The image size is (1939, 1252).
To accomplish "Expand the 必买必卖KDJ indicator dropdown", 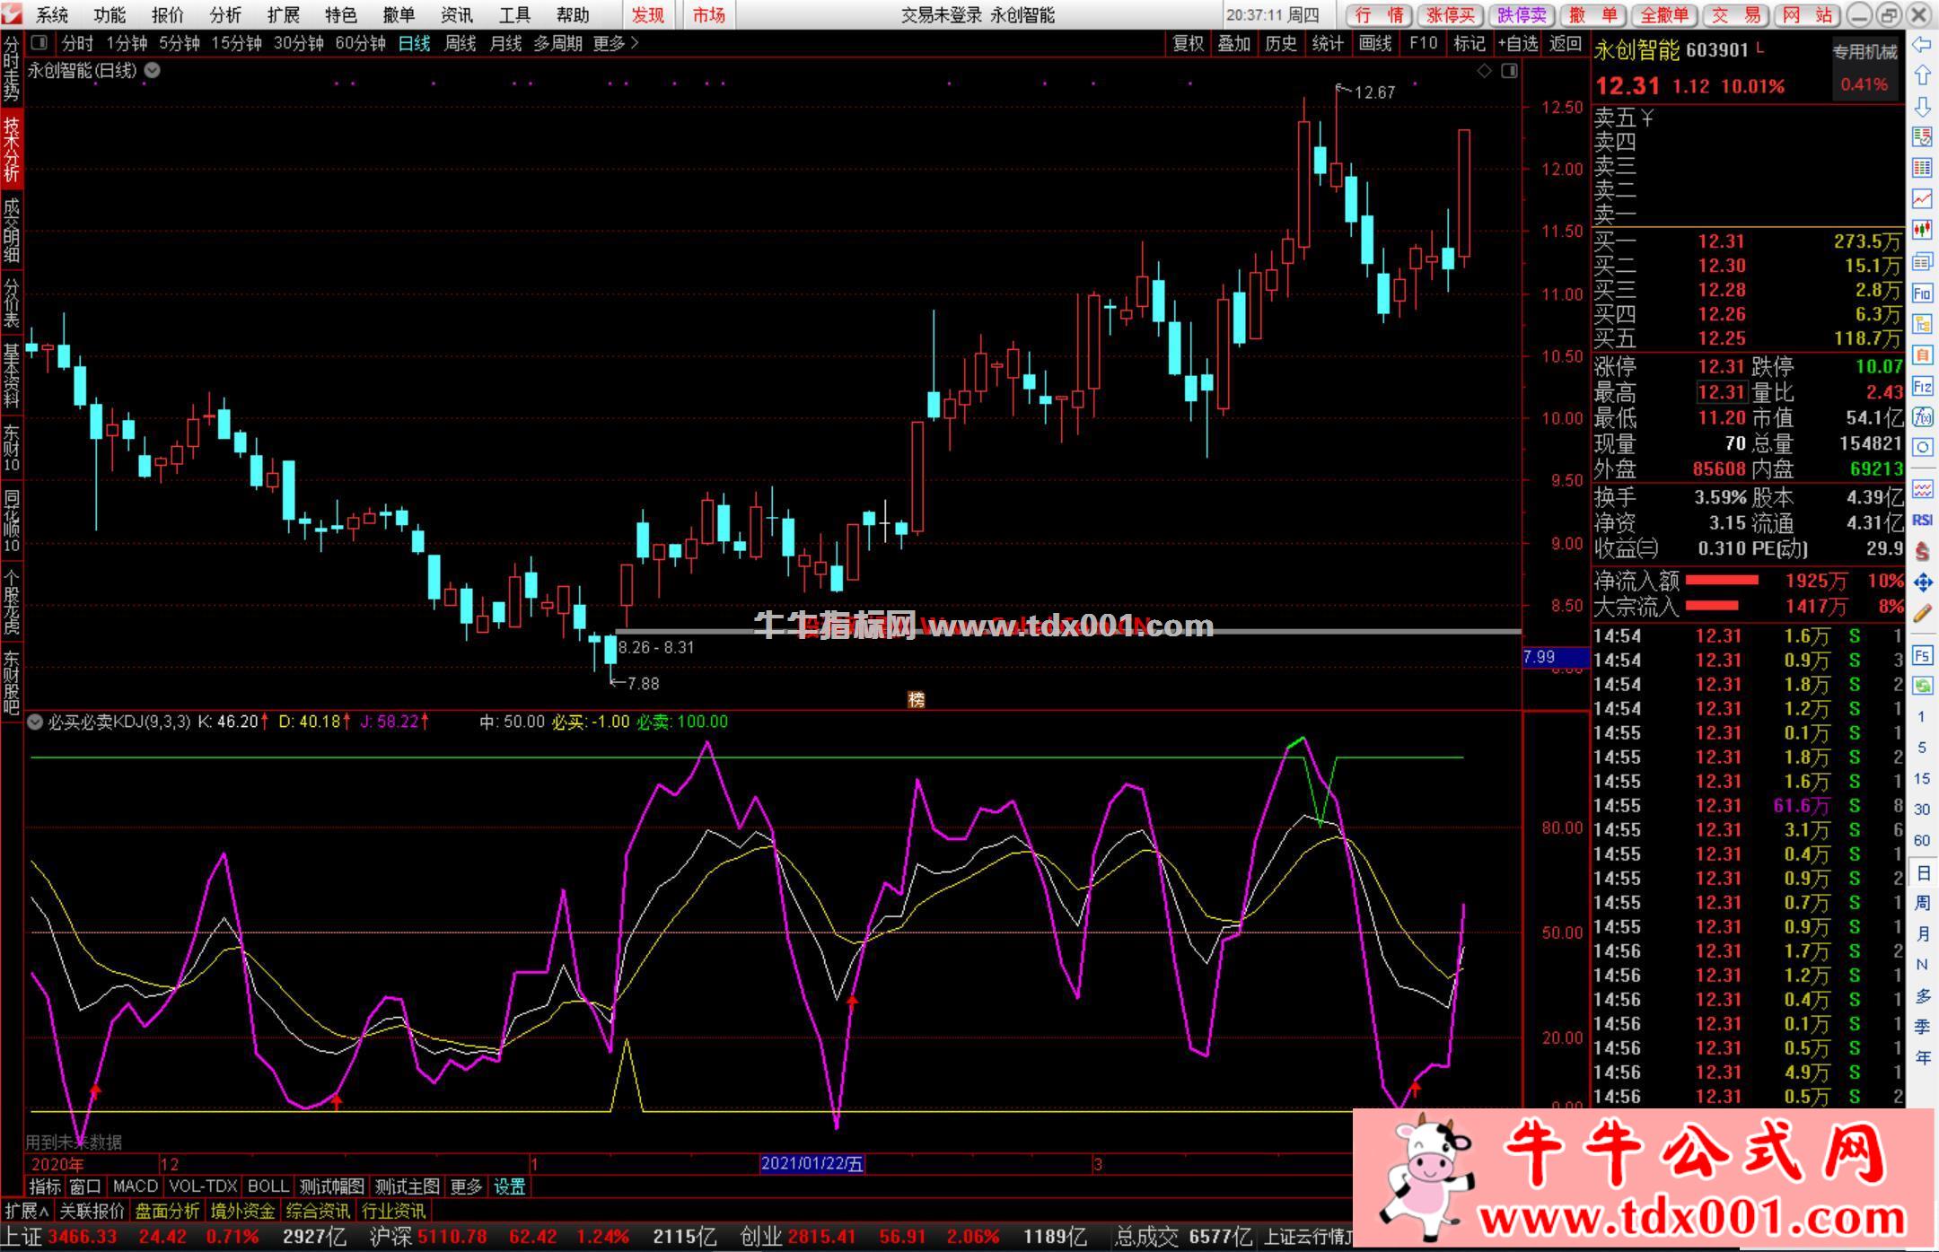I will pyautogui.click(x=35, y=722).
